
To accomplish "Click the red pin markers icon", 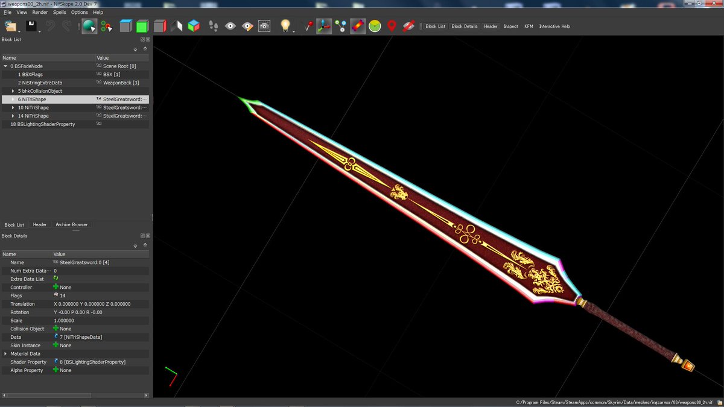I will click(x=308, y=26).
